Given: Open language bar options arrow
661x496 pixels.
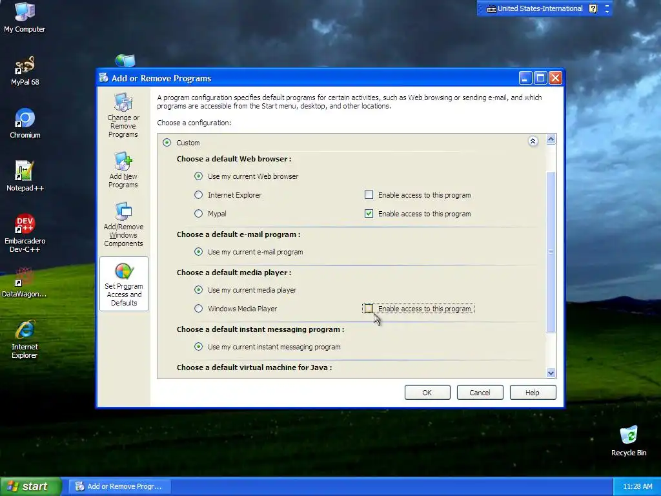Looking at the screenshot, I should 607,12.
